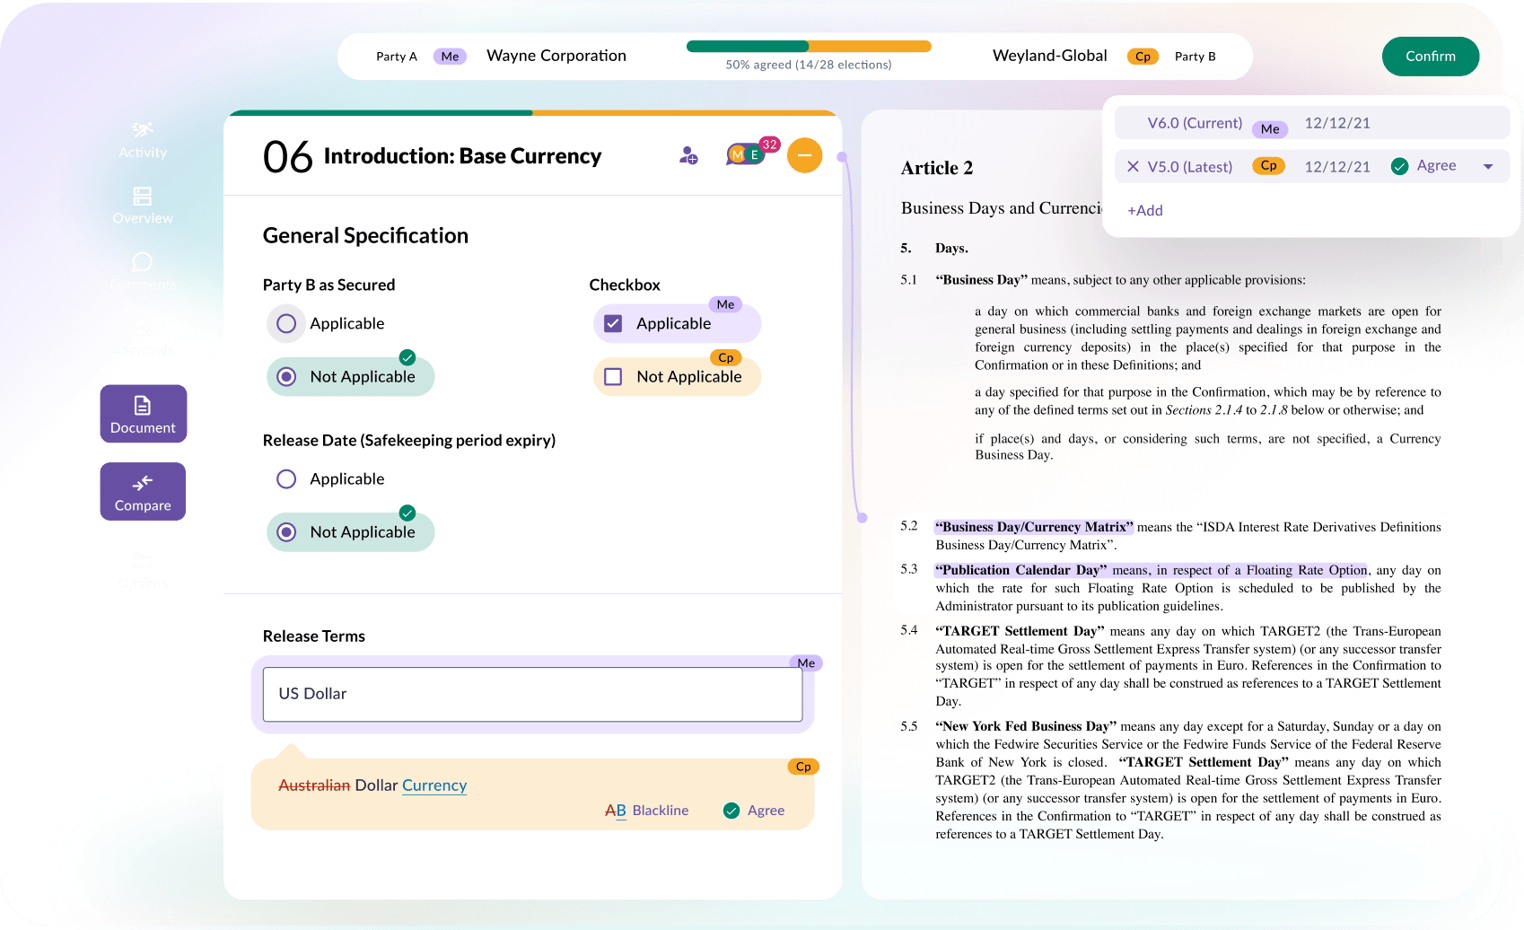Click the underlined Currency insertion
Image resolution: width=1524 pixels, height=930 pixels.
pos(434,785)
